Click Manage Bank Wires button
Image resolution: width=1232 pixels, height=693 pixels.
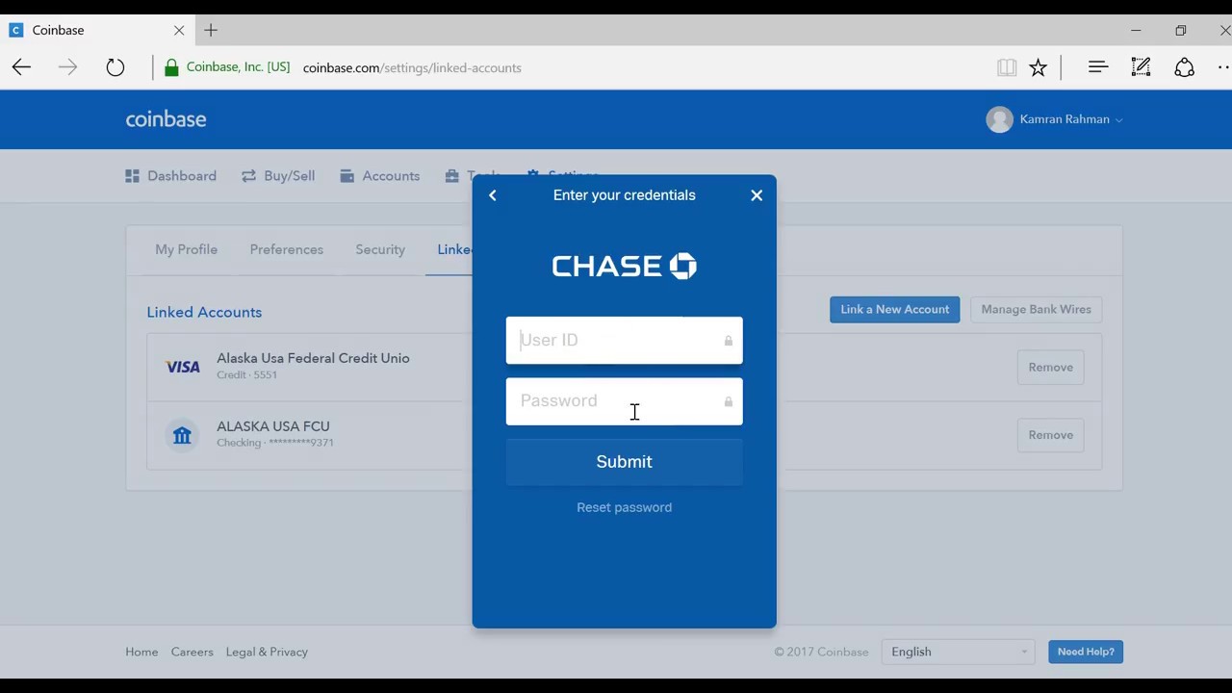(x=1036, y=309)
